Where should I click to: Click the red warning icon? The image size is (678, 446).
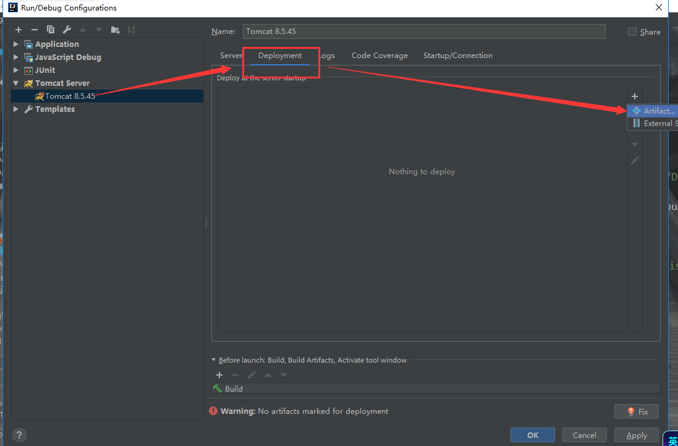tap(213, 411)
